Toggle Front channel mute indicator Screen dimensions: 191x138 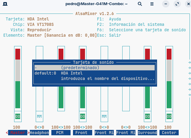pos(83,116)
